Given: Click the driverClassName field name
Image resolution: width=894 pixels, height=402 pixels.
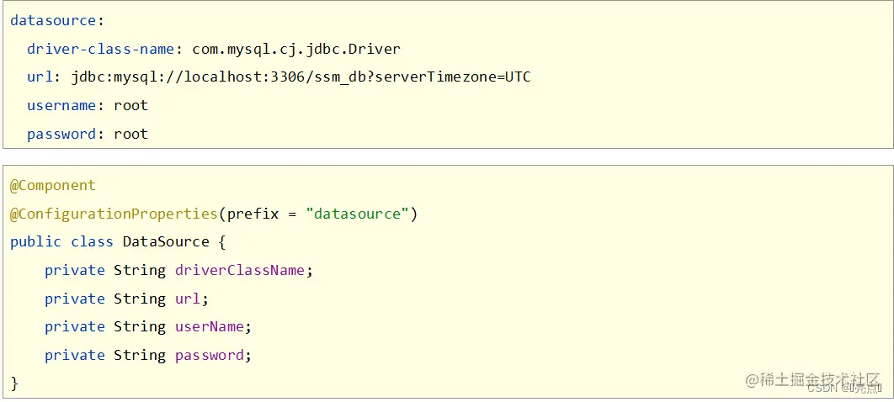Looking at the screenshot, I should [240, 270].
